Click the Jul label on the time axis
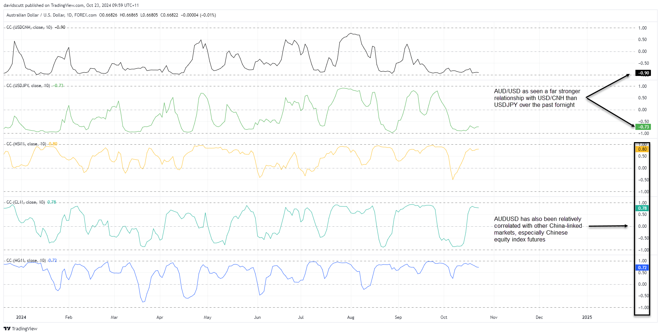The width and height of the screenshot is (661, 335). [x=301, y=317]
